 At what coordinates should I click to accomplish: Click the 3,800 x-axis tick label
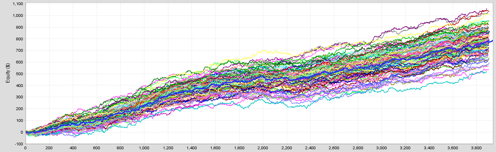click(477, 148)
